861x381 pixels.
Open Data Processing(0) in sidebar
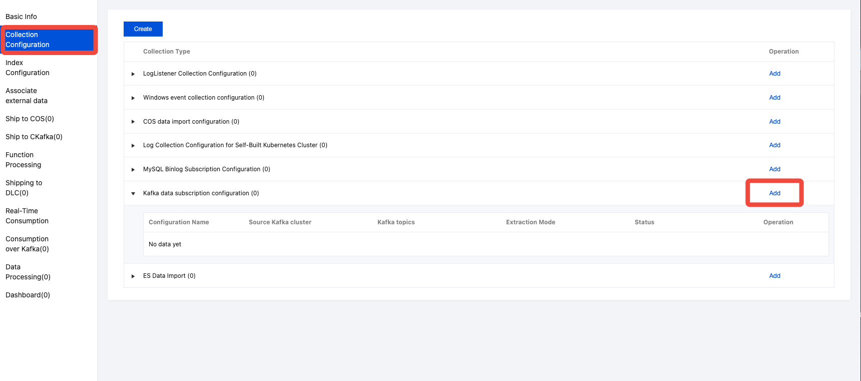tap(28, 272)
